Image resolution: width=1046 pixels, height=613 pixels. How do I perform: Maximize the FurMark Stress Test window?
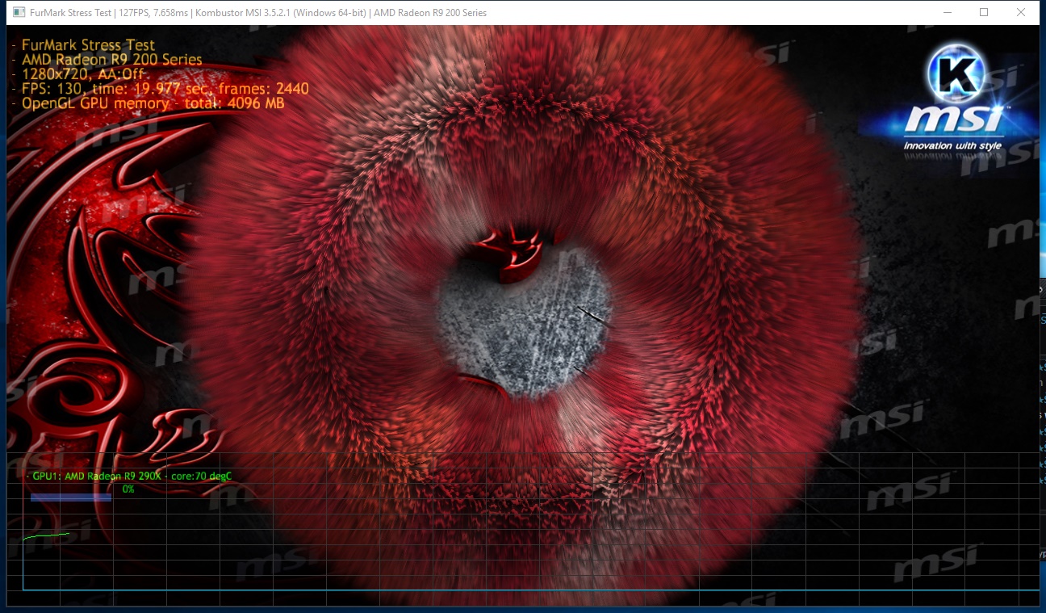point(984,12)
